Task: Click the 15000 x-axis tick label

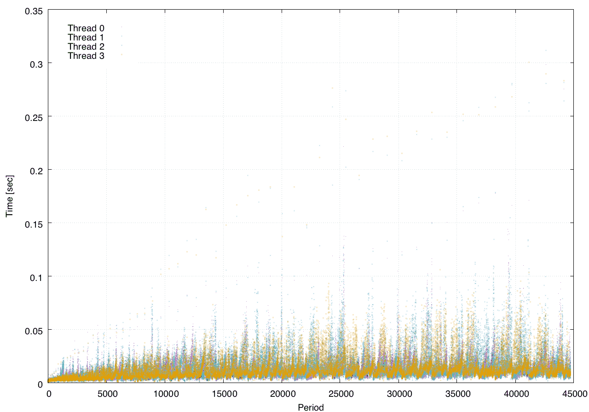Action: (x=223, y=394)
